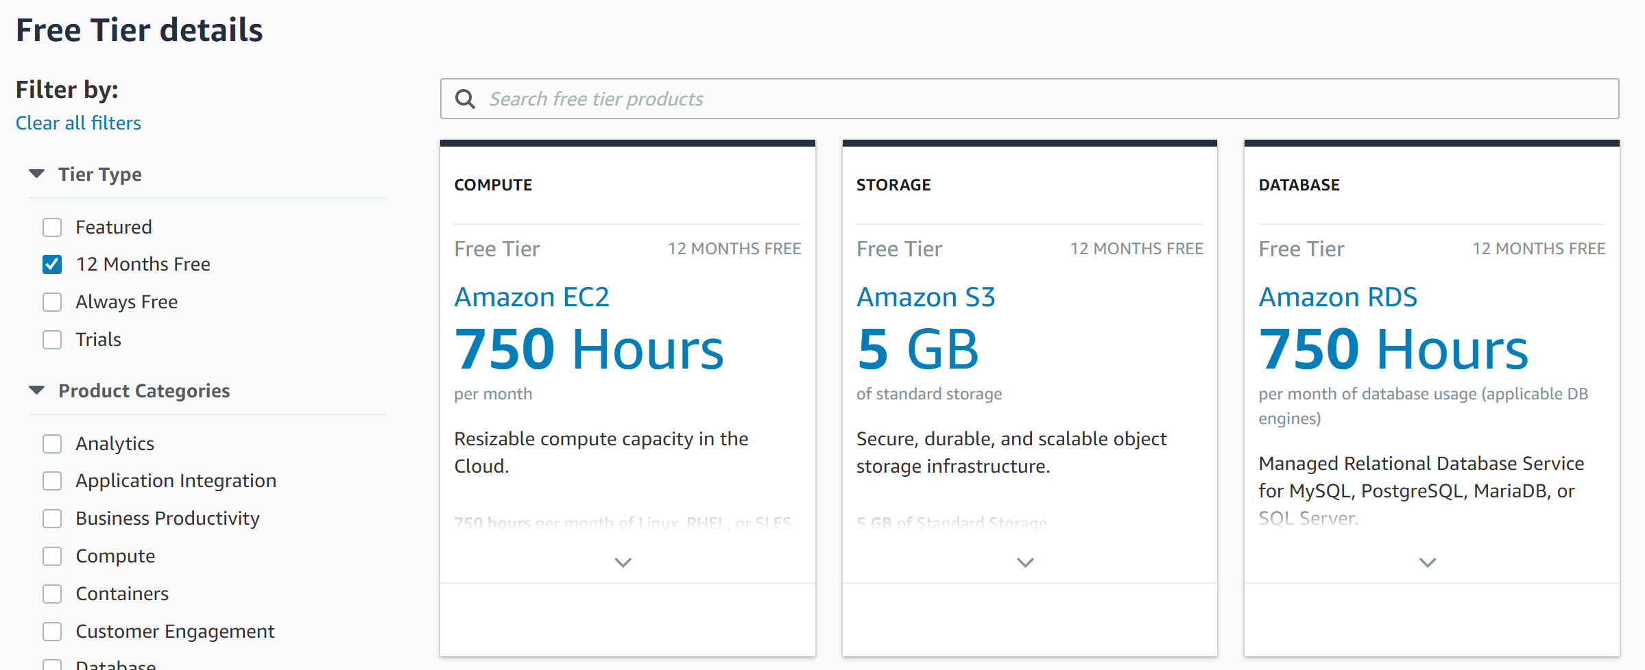Screen dimensions: 1645x670
Task: Check the Business Productivity category
Action: (x=52, y=519)
